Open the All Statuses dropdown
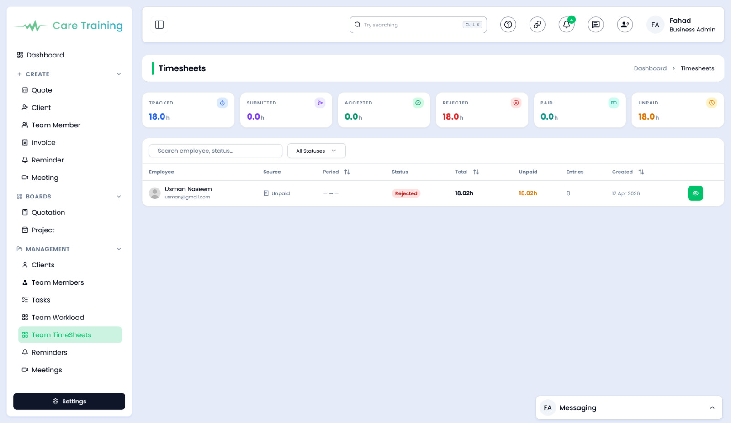 pos(316,151)
